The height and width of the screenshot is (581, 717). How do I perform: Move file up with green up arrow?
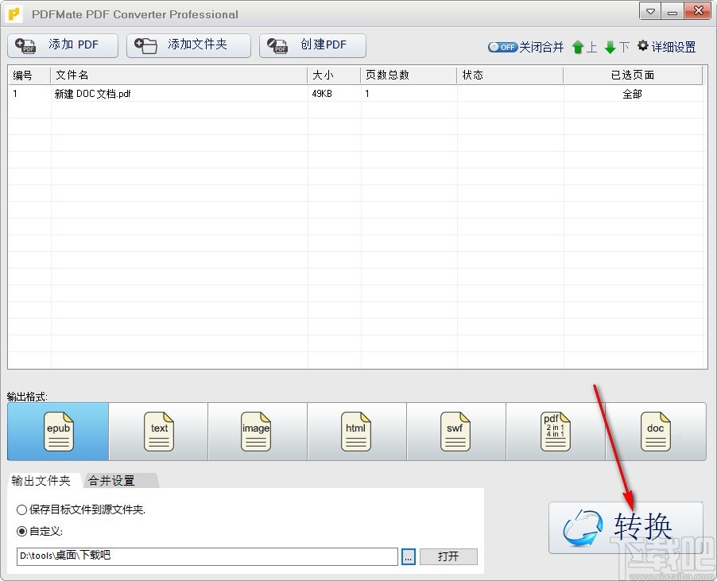pyautogui.click(x=578, y=47)
